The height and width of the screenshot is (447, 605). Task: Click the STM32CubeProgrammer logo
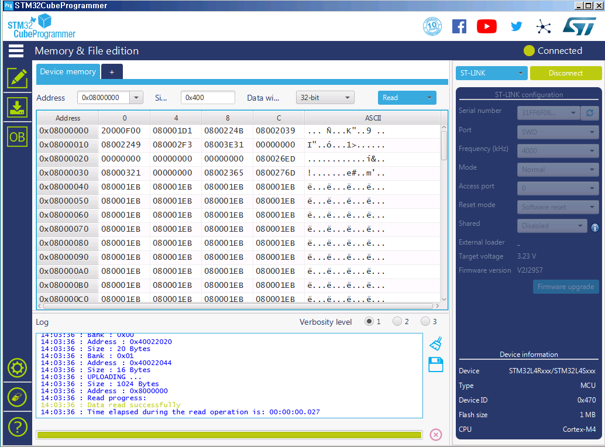(x=42, y=26)
